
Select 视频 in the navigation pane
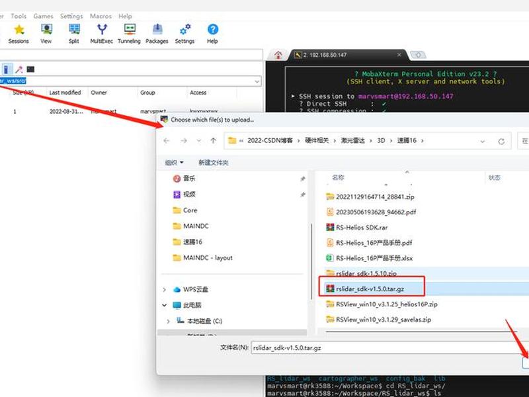tap(184, 195)
